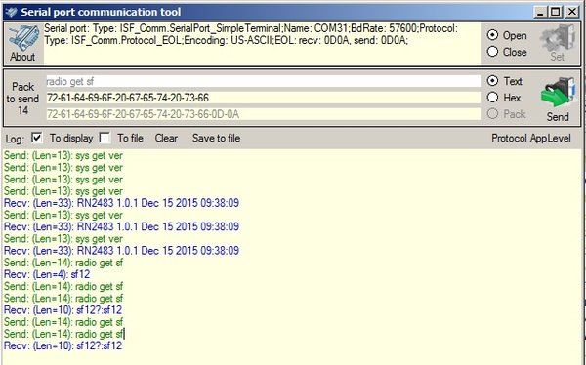The image size is (586, 365).
Task: Click the greyed-out Set port icon
Action: [557, 37]
